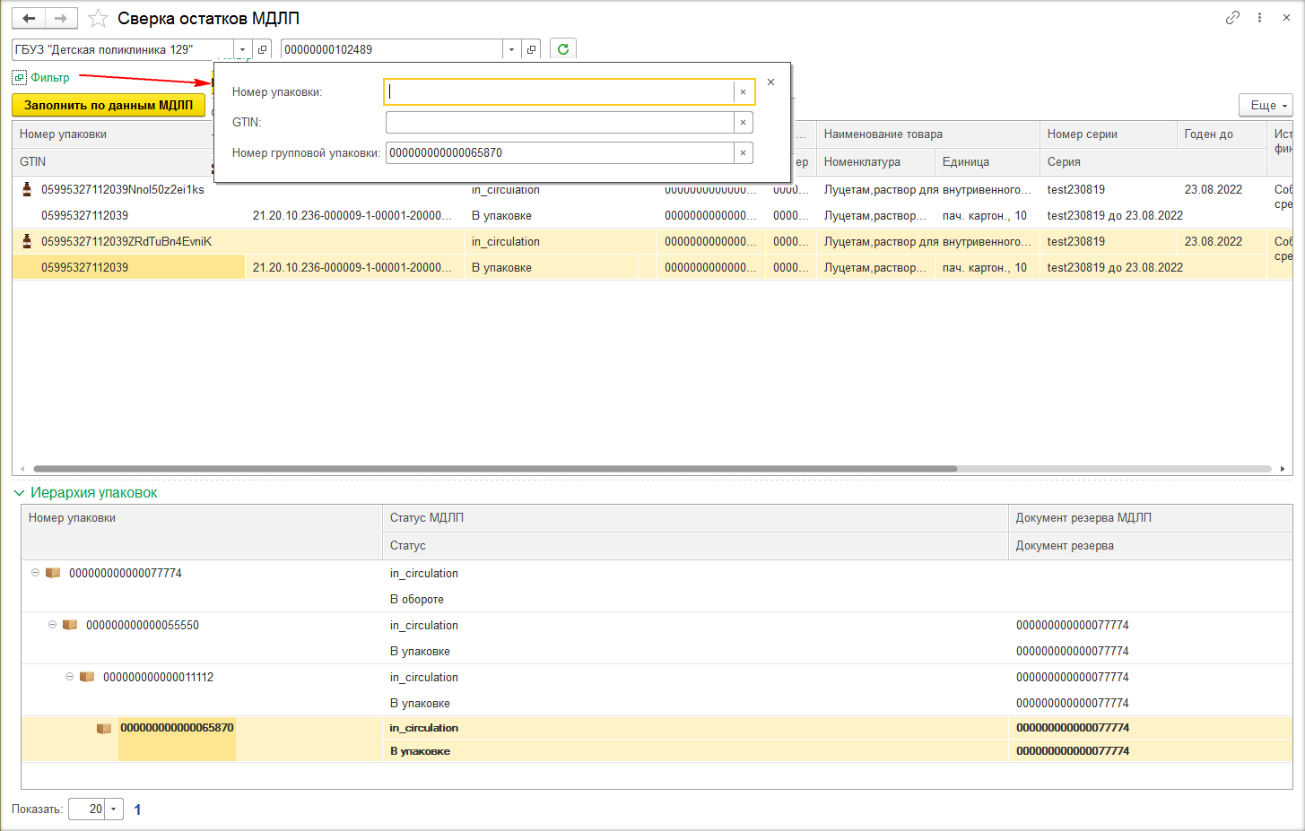Click box icon of package 000000000000011112
Viewport: 1305px width, 831px height.
(87, 677)
